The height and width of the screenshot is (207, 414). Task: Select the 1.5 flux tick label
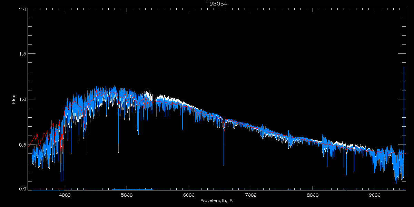pyautogui.click(x=23, y=54)
